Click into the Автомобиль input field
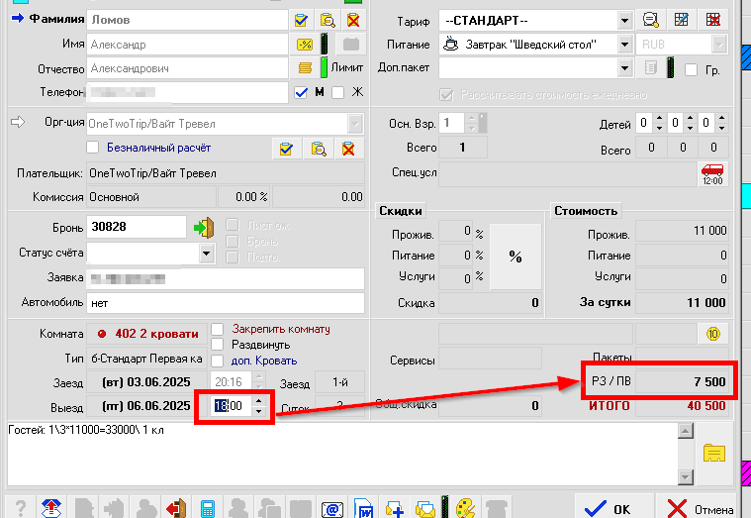This screenshot has height=518, width=751. tap(226, 302)
